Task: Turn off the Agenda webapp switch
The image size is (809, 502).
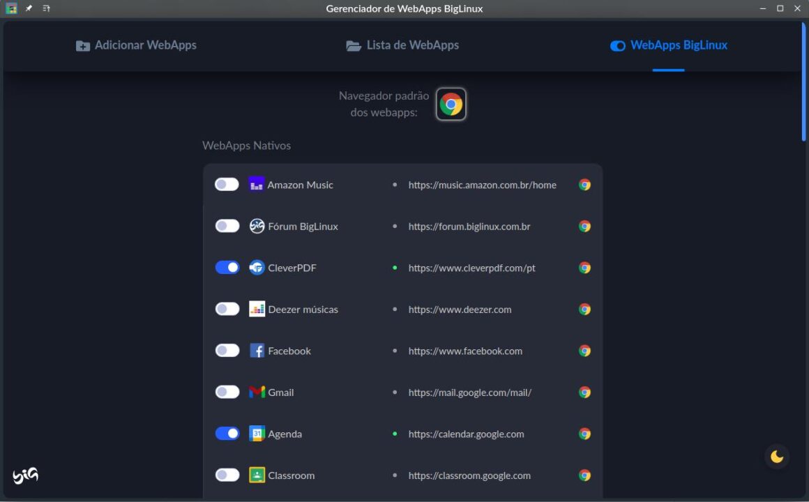Action: (227, 434)
